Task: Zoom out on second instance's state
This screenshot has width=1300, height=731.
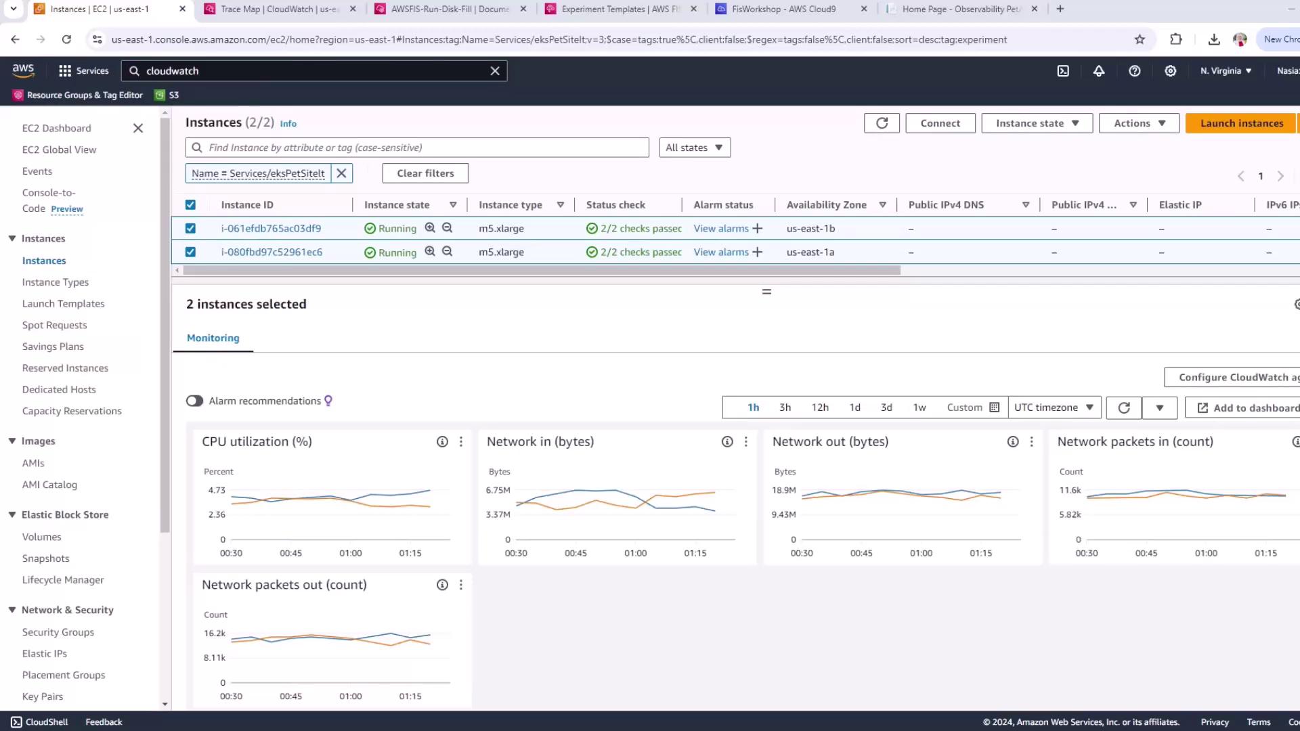Action: tap(448, 252)
